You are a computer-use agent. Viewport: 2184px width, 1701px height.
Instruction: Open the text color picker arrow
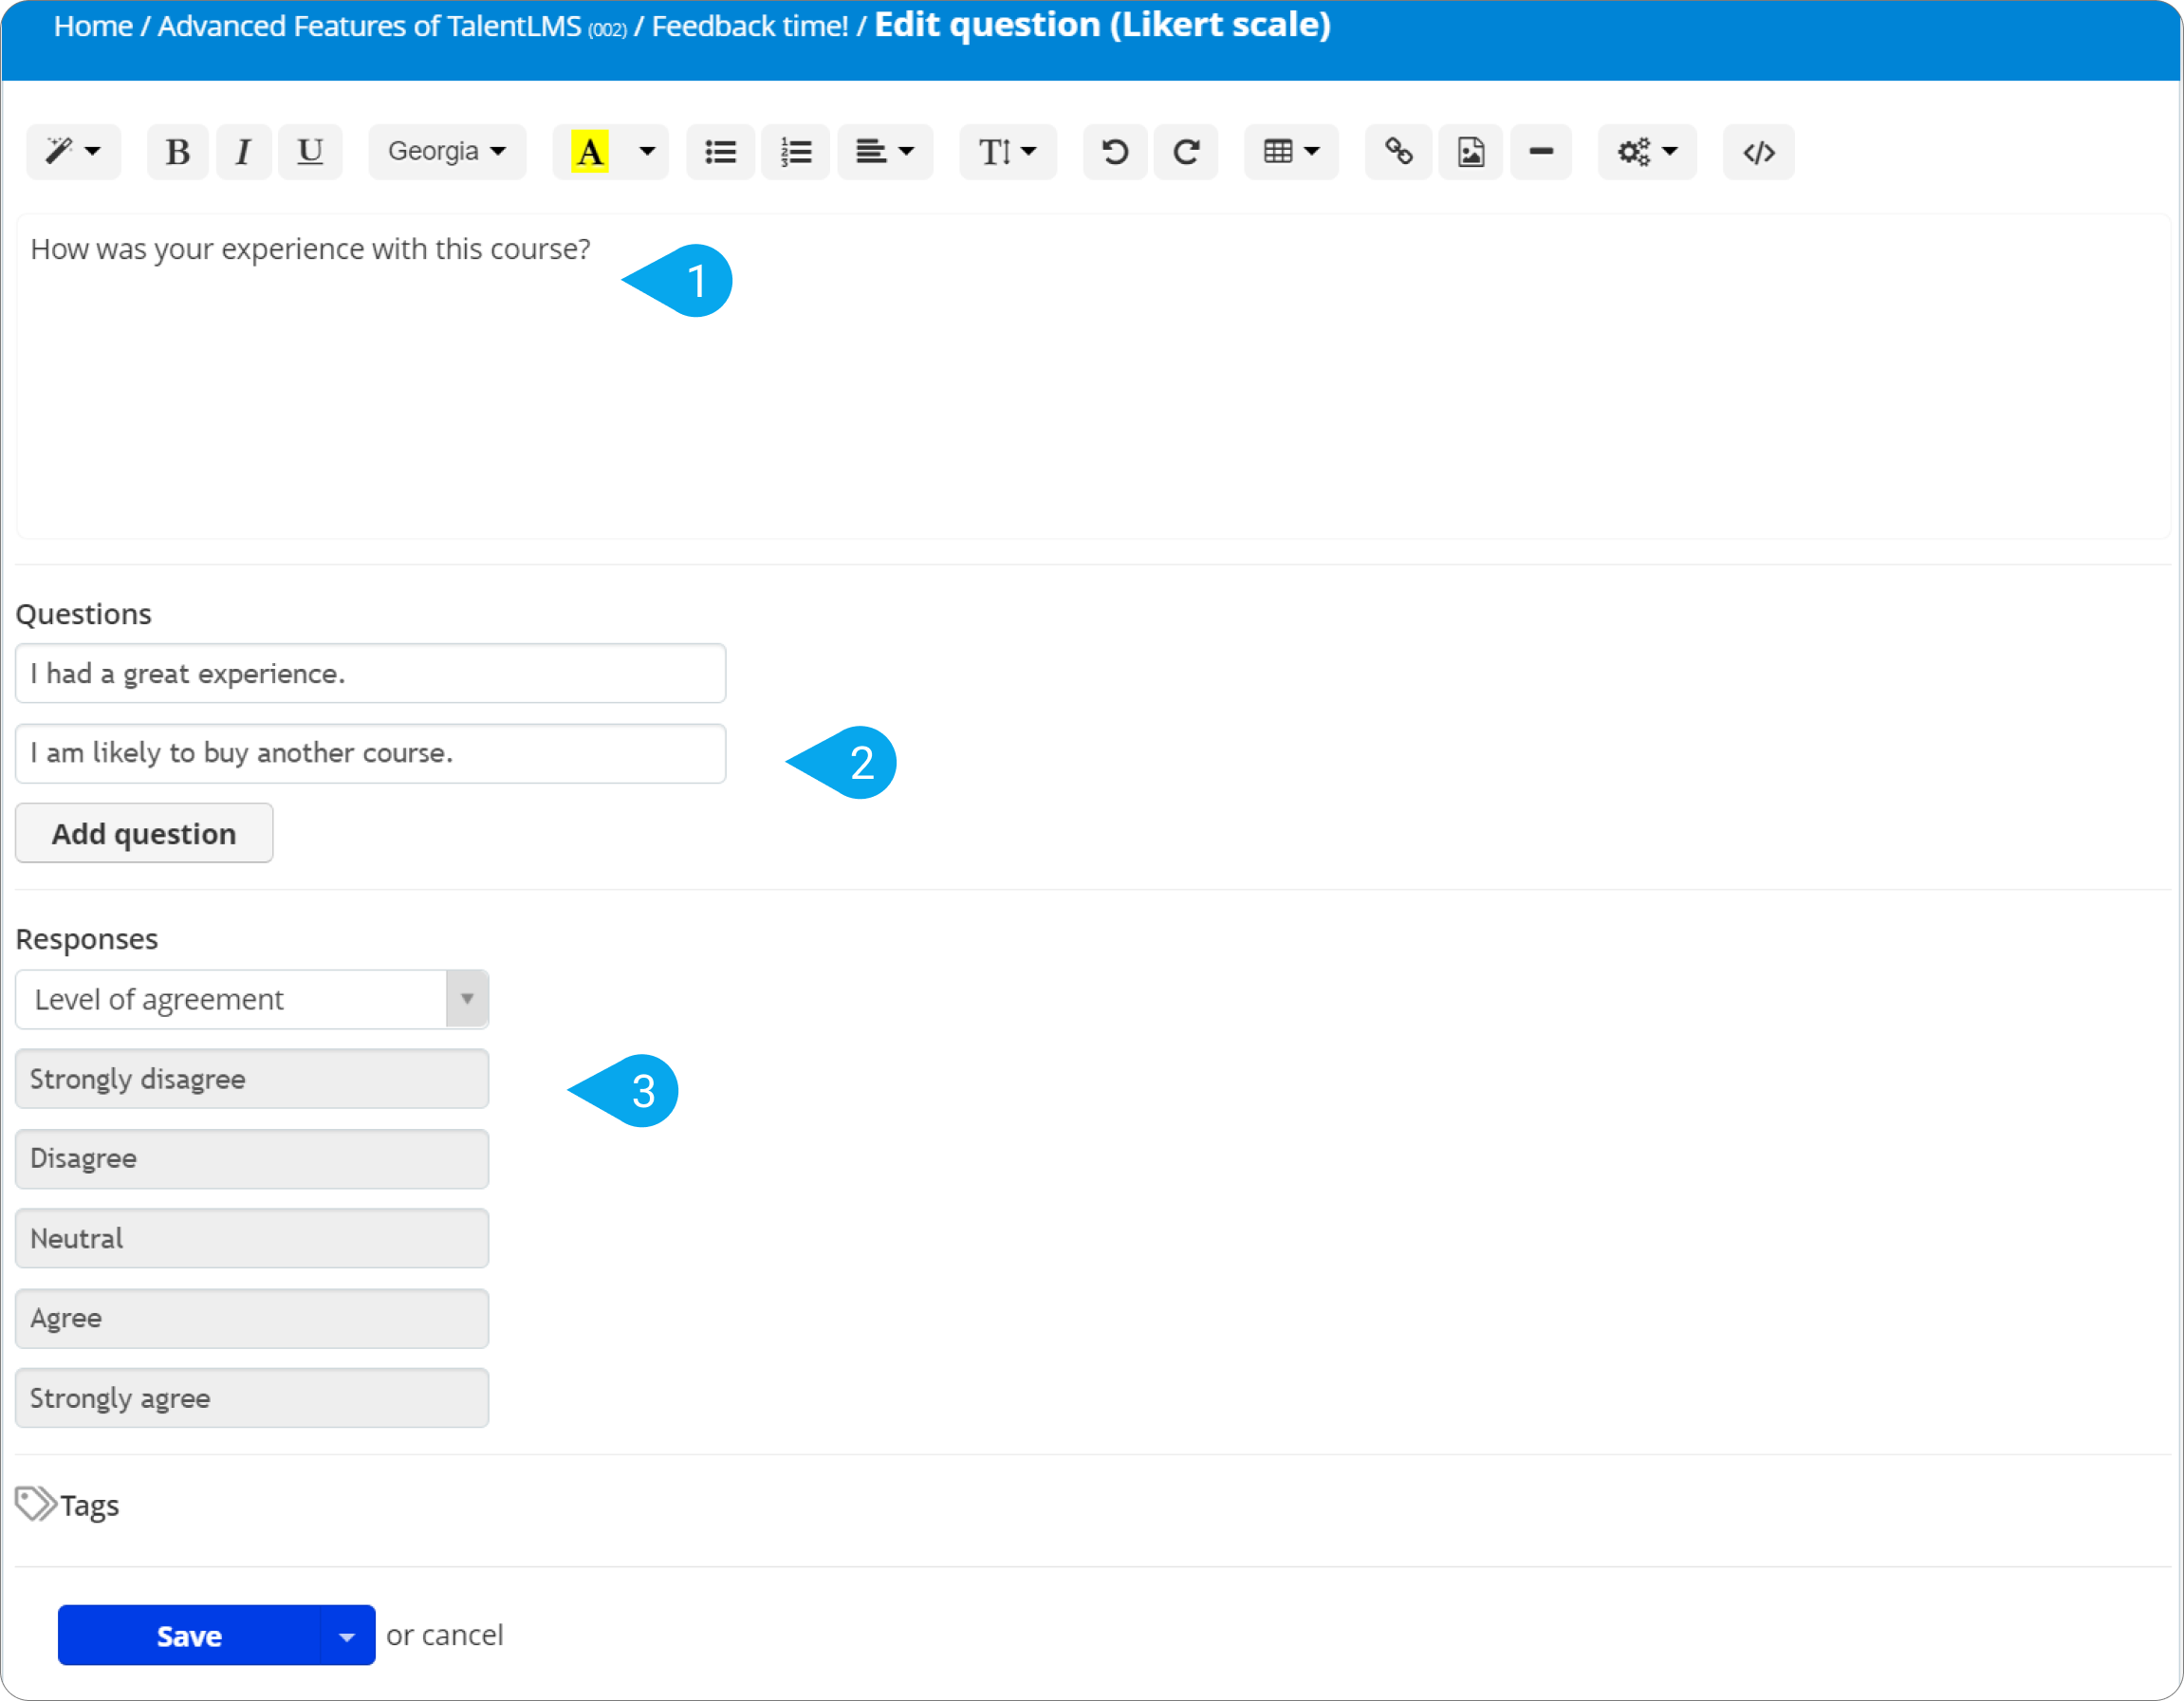(647, 152)
